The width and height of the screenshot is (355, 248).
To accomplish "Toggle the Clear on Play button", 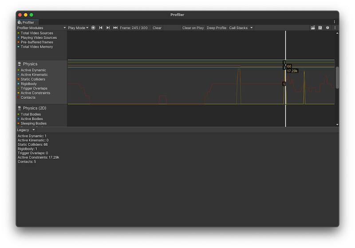I will (x=193, y=28).
